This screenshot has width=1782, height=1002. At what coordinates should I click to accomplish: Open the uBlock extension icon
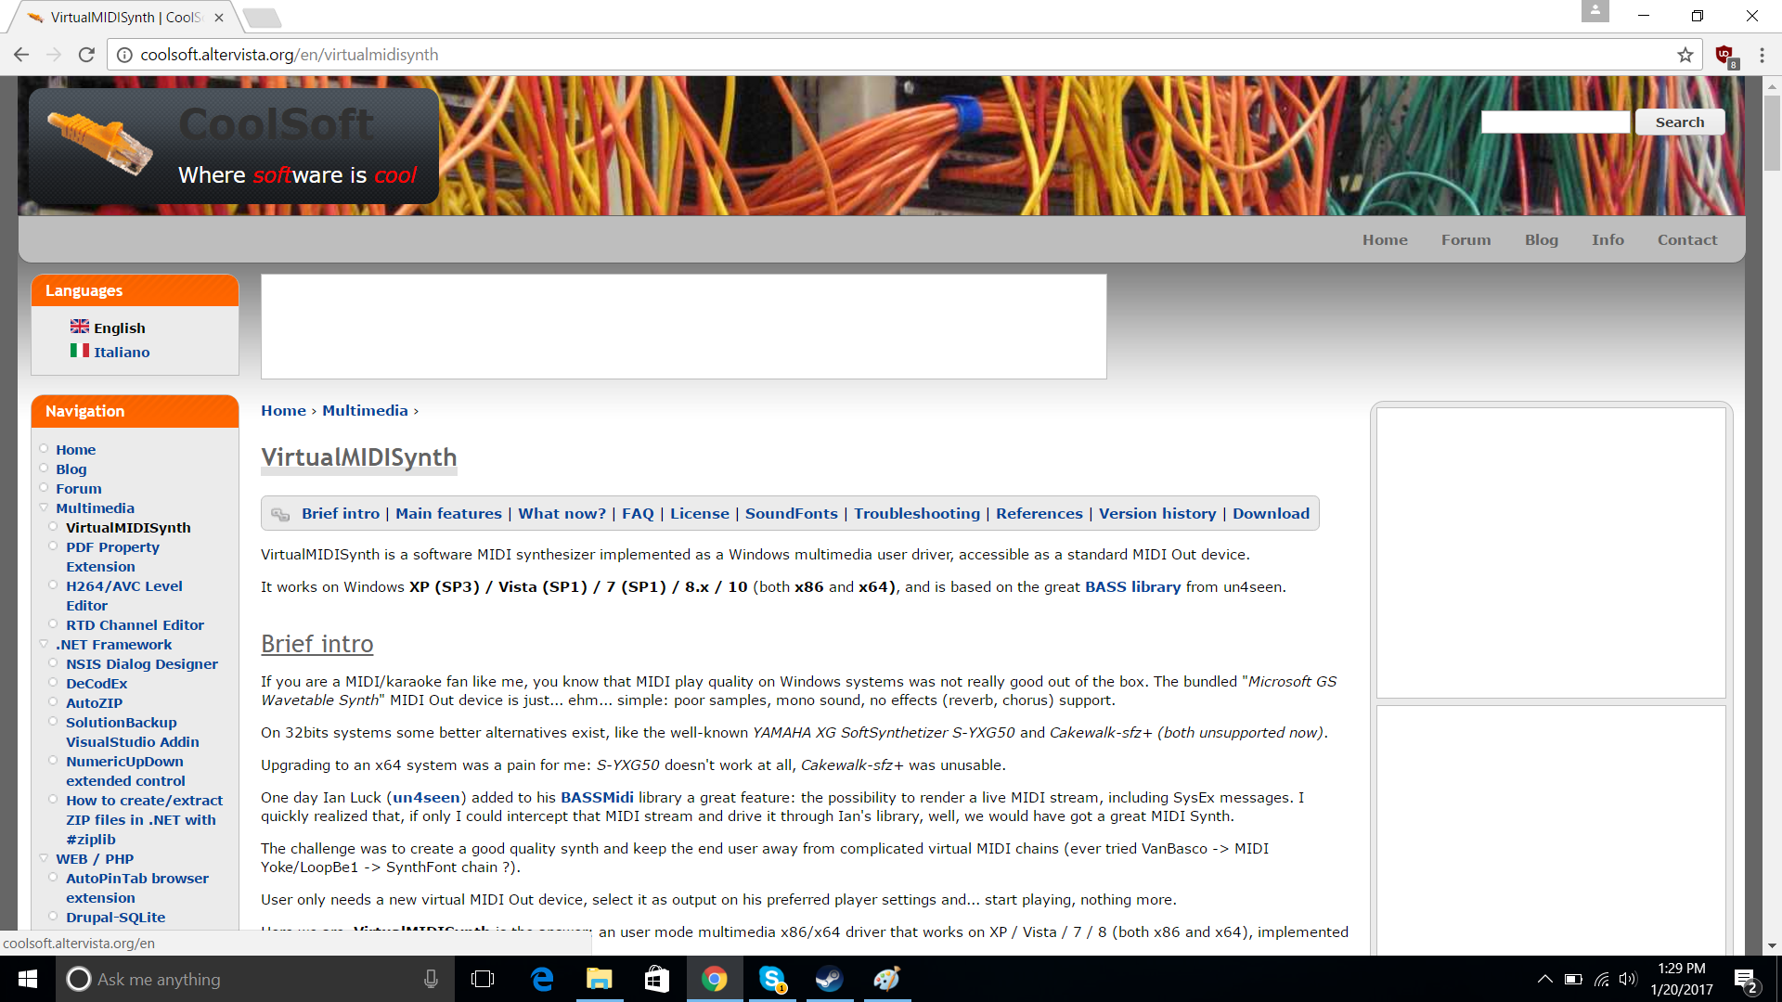1724,56
